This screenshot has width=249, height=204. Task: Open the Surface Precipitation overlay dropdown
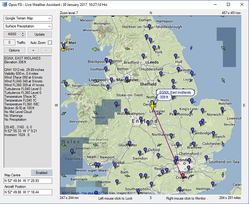pos(28,26)
